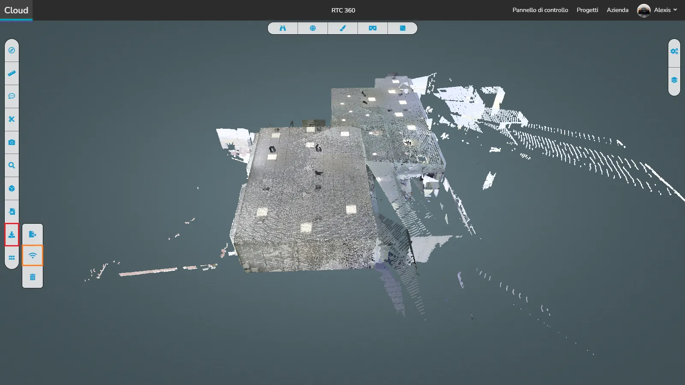Viewport: 685px width, 385px height.
Task: Open the comment annotation tool
Action: pyautogui.click(x=12, y=96)
